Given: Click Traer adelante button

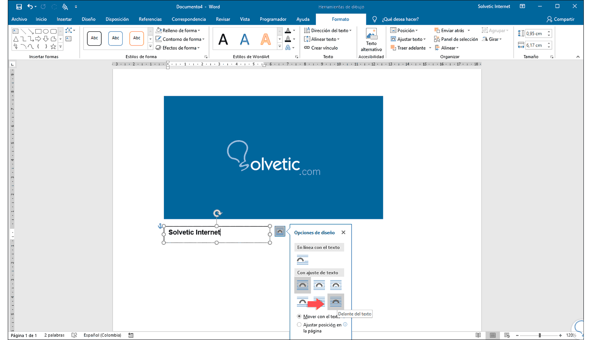Looking at the screenshot, I should pos(408,48).
